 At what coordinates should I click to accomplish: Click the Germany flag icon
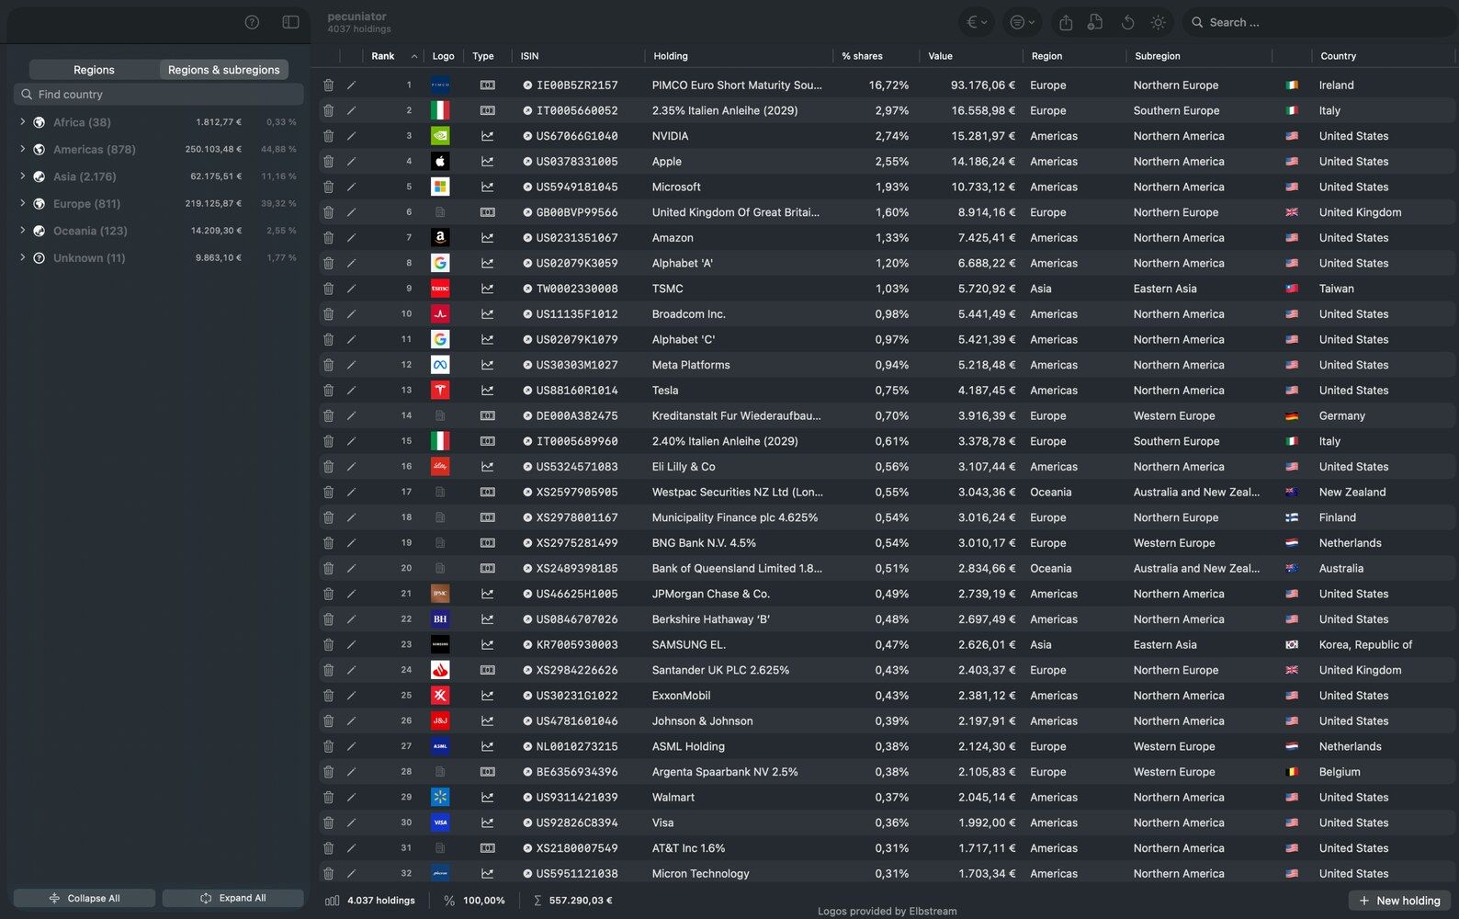[x=1292, y=415]
